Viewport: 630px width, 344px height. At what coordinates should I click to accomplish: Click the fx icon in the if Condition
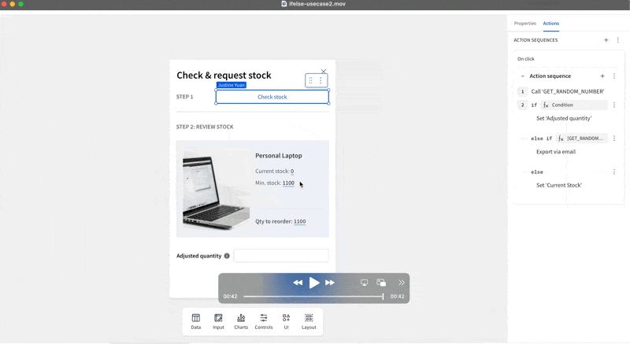pos(546,105)
